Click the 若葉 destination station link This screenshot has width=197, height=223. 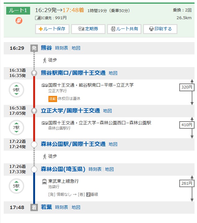pyautogui.click(x=46, y=207)
